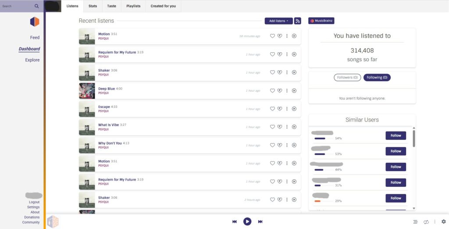The width and height of the screenshot is (449, 229).
Task: Open the Created for you tab
Action: [x=163, y=6]
